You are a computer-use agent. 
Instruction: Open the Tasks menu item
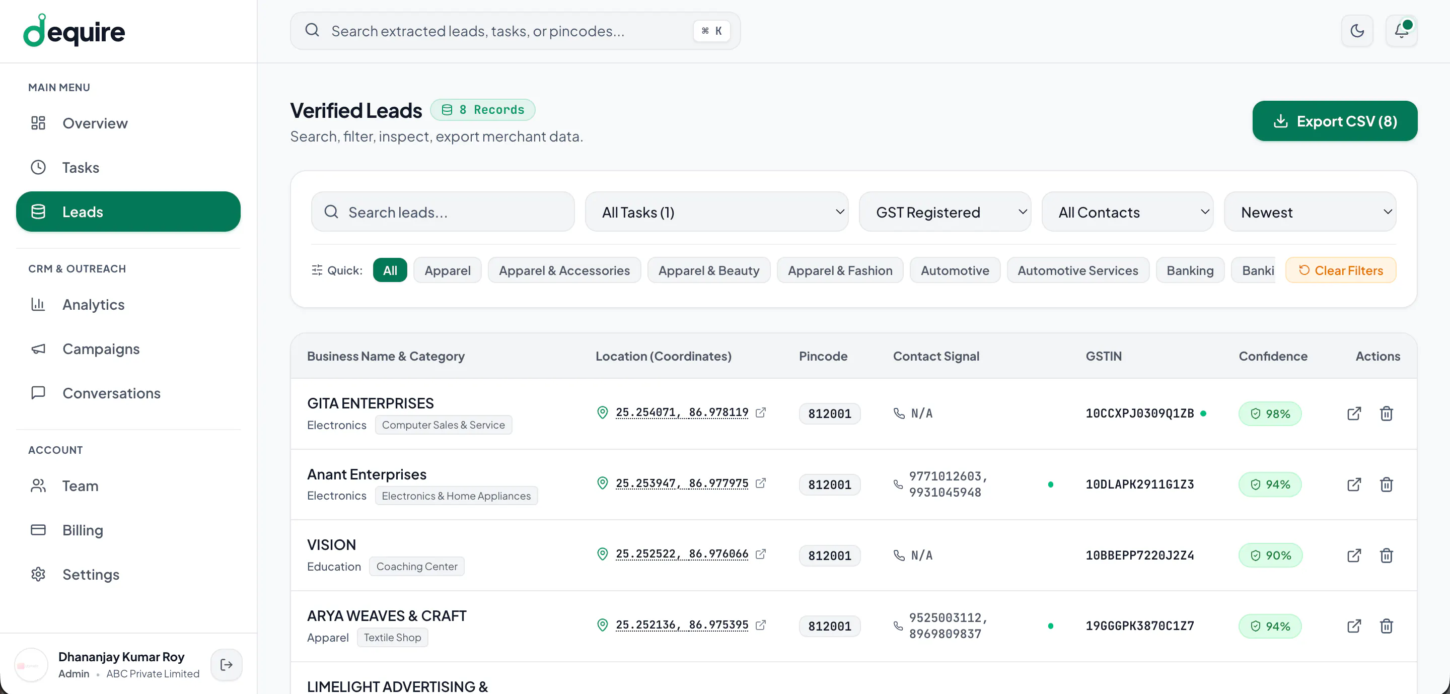coord(128,168)
